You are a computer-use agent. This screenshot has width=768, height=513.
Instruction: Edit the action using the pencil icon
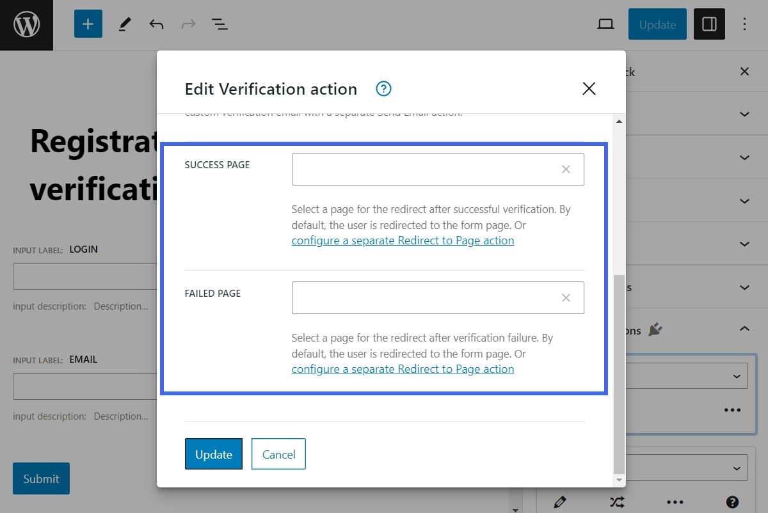[x=559, y=502]
